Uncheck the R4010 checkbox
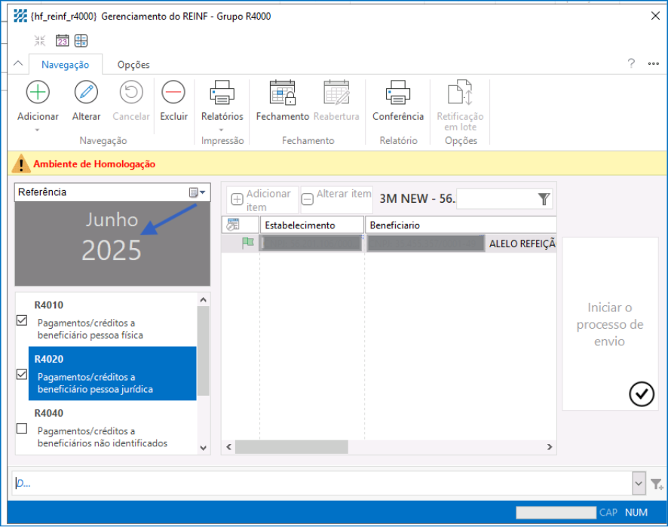Viewport: 668px width, 527px height. (22, 320)
